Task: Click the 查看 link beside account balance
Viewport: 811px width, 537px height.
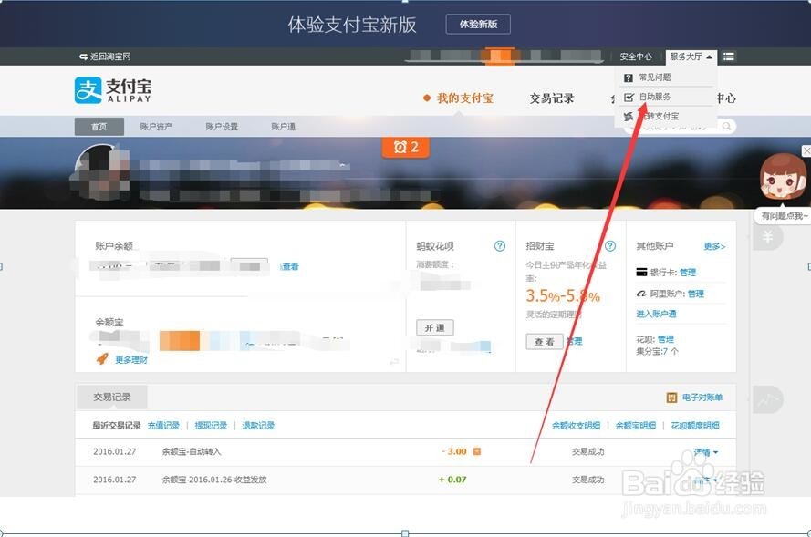Action: [290, 267]
